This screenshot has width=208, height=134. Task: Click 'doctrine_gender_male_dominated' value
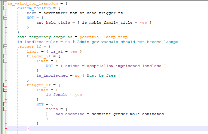click(x=128, y=114)
